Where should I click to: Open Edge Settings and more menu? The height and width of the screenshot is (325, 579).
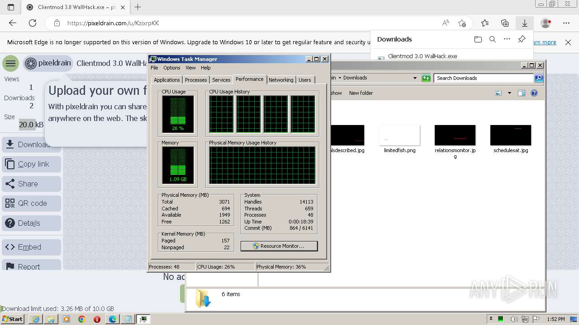click(566, 23)
